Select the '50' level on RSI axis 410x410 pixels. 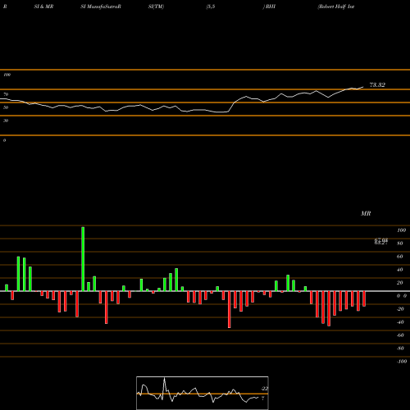point(6,107)
